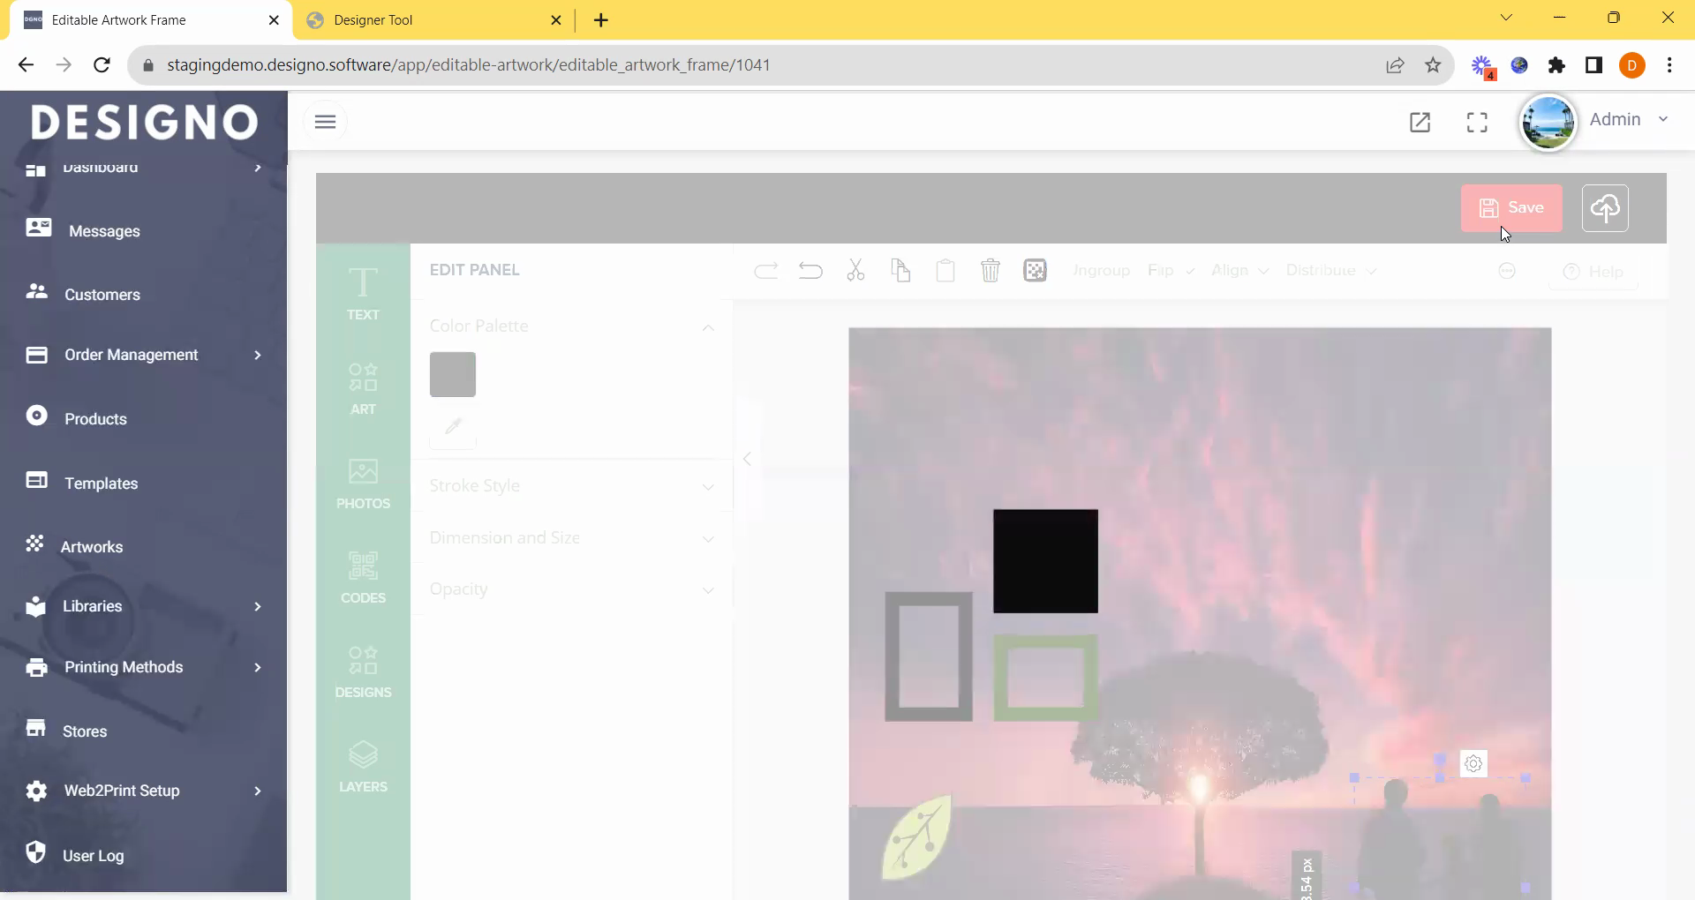Expand Dimension and Size section
The image size is (1695, 900).
click(x=571, y=538)
